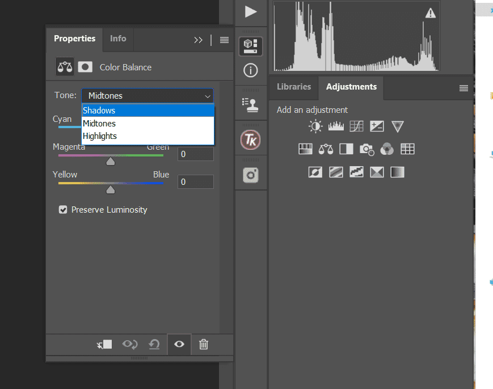Click the Info icon in the vertical toolbar
Viewport: 493px width, 389px height.
click(251, 70)
